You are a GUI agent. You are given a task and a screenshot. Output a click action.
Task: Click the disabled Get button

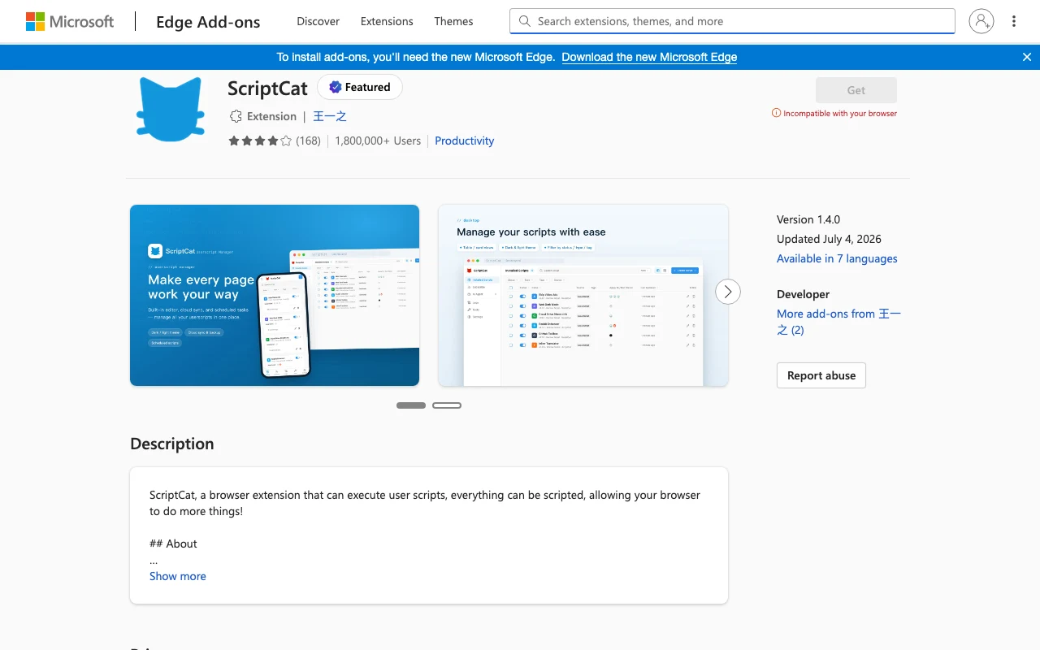point(856,90)
